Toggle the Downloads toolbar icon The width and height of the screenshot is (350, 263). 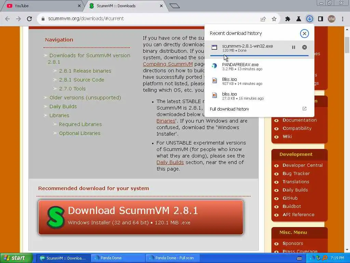pos(310,19)
